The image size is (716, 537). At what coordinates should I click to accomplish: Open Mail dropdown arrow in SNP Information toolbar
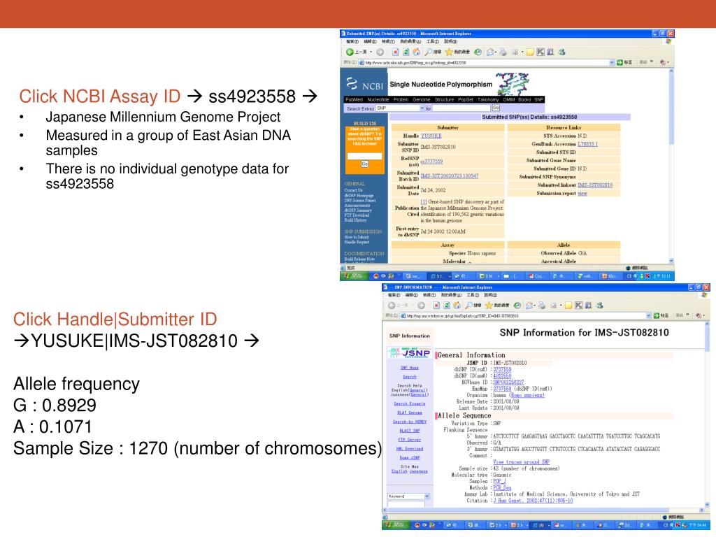[x=534, y=305]
